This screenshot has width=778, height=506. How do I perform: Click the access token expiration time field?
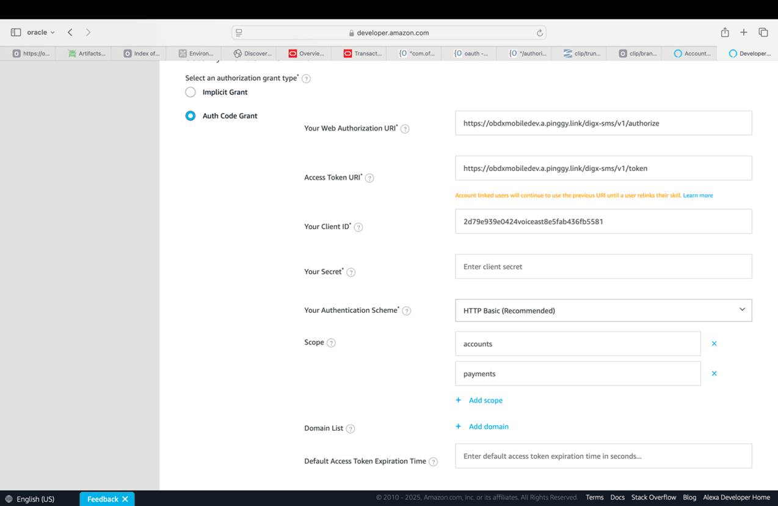coord(603,456)
